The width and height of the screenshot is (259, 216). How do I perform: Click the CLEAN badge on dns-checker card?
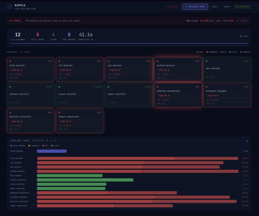tap(245, 61)
